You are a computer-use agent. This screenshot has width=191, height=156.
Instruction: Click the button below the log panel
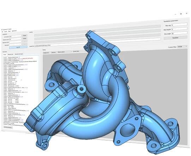click(x=8, y=127)
